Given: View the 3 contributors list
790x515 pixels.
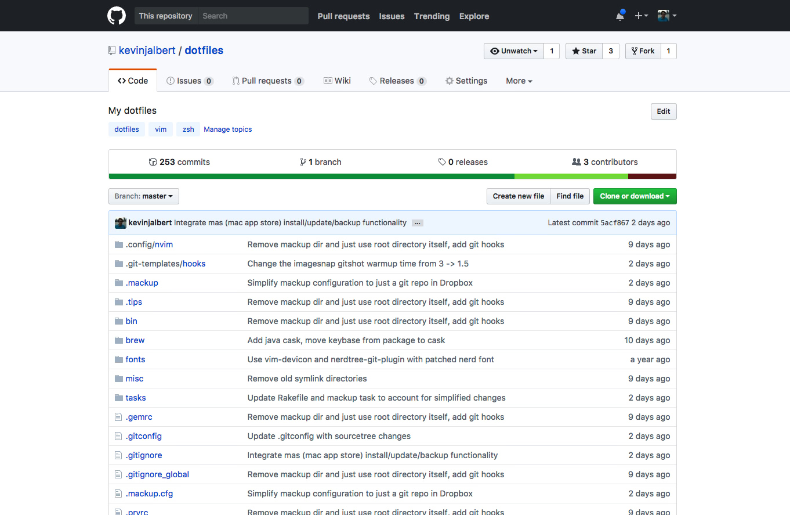Looking at the screenshot, I should [605, 162].
